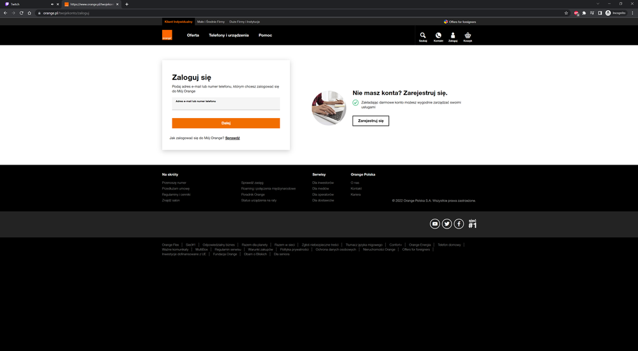Open Orange Facebook page icon
This screenshot has height=351, width=638.
coord(459,224)
